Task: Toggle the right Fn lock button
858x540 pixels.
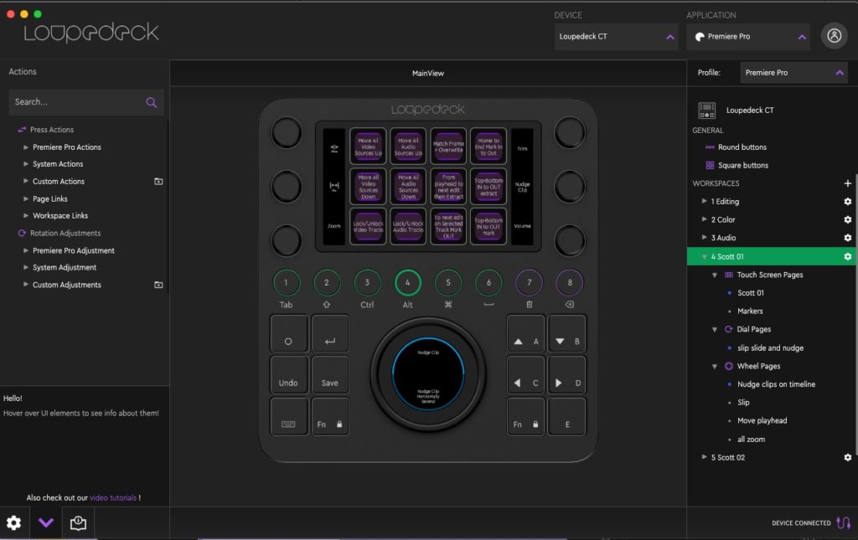Action: (x=525, y=417)
